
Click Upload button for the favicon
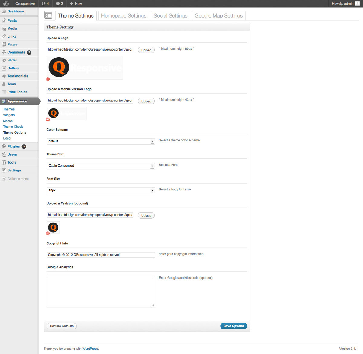[x=146, y=215]
